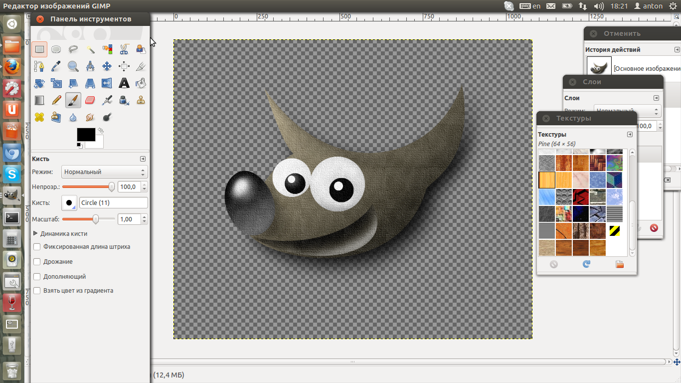The height and width of the screenshot is (383, 681).
Task: Select the Eraser tool
Action: (90, 100)
